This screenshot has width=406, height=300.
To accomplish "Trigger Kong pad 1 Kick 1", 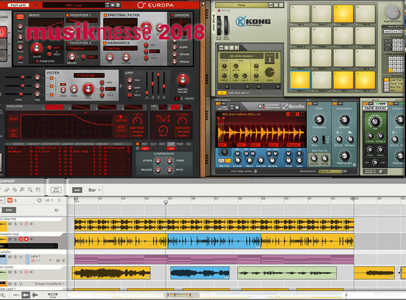I will (300, 80).
